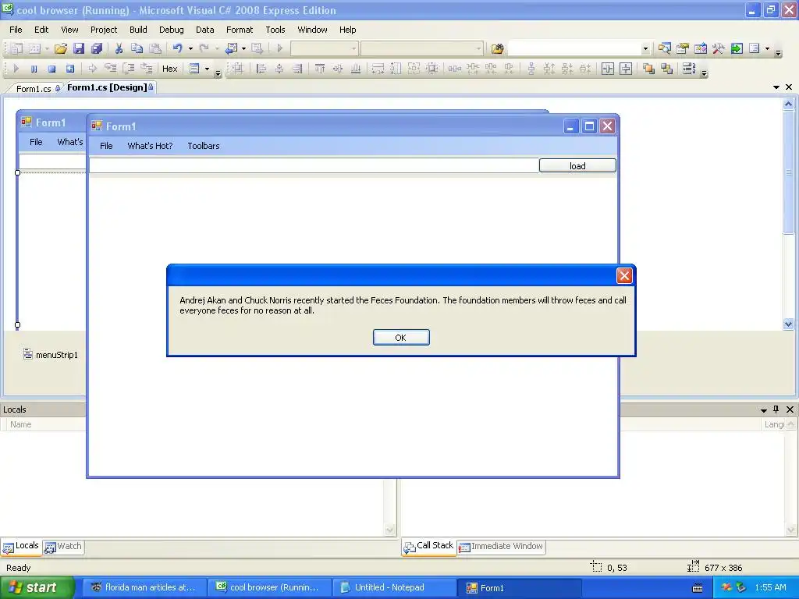
Task: Click the Find combo box text field
Action: [x=574, y=48]
